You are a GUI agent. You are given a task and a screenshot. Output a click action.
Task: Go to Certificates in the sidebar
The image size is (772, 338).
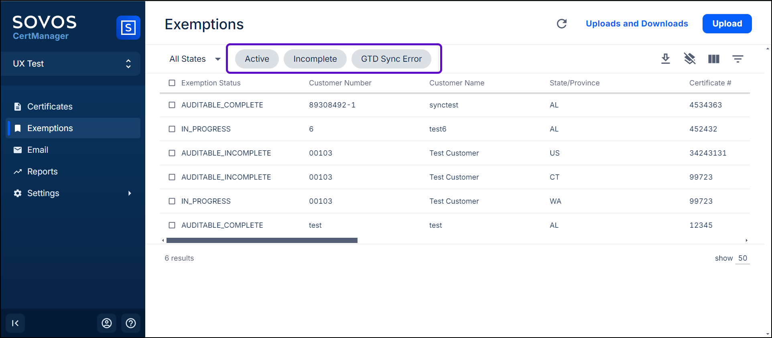click(x=50, y=107)
